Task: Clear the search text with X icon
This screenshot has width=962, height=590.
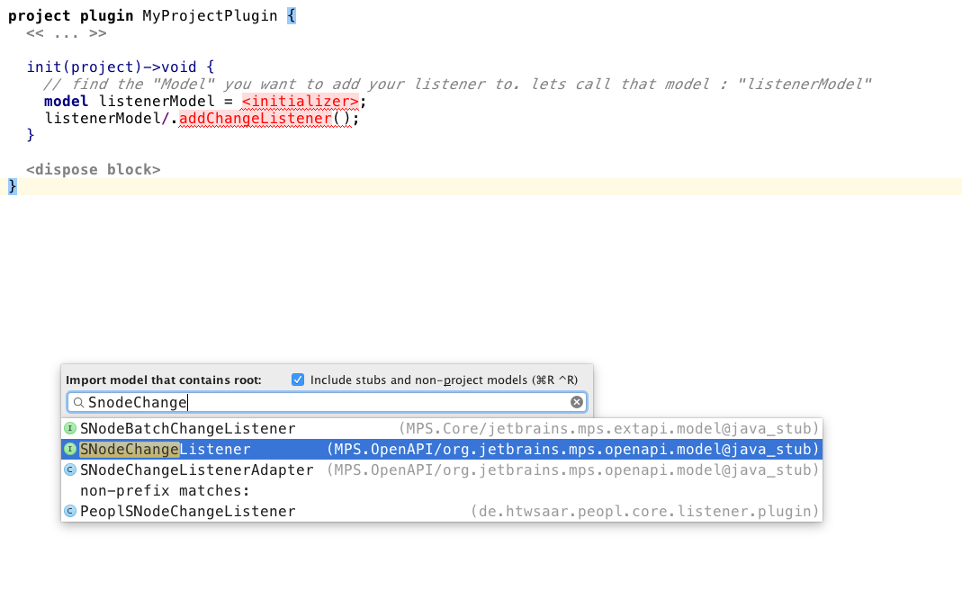Action: (577, 402)
